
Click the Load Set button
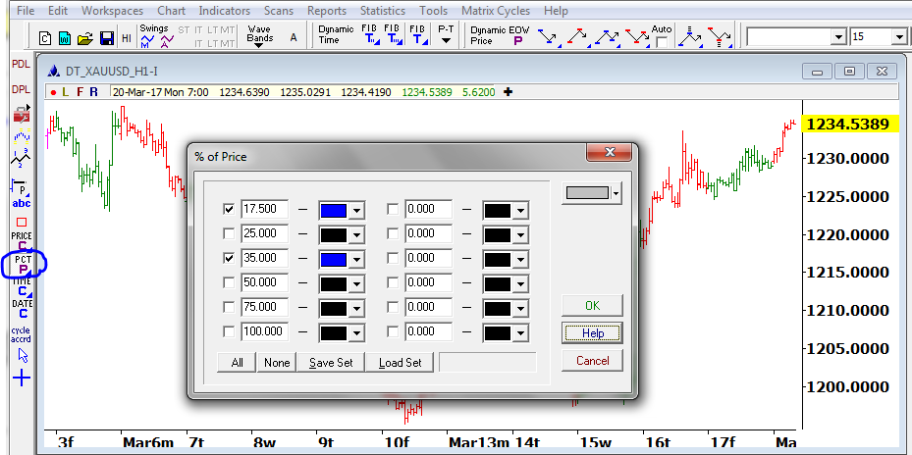point(401,363)
